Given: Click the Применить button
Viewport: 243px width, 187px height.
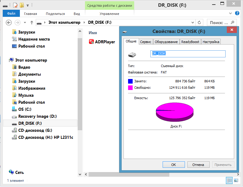Looking at the screenshot, I should click(223, 165).
